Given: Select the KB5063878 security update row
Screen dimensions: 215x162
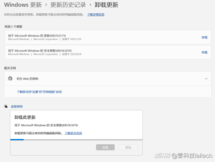Looking at the screenshot, I should click(x=93, y=52).
